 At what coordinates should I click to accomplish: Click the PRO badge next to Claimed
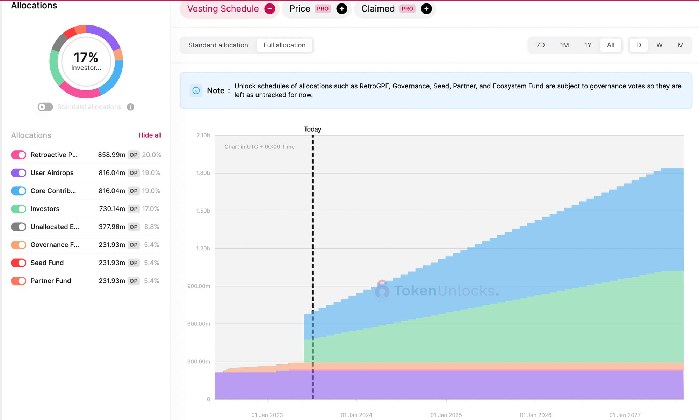click(407, 9)
